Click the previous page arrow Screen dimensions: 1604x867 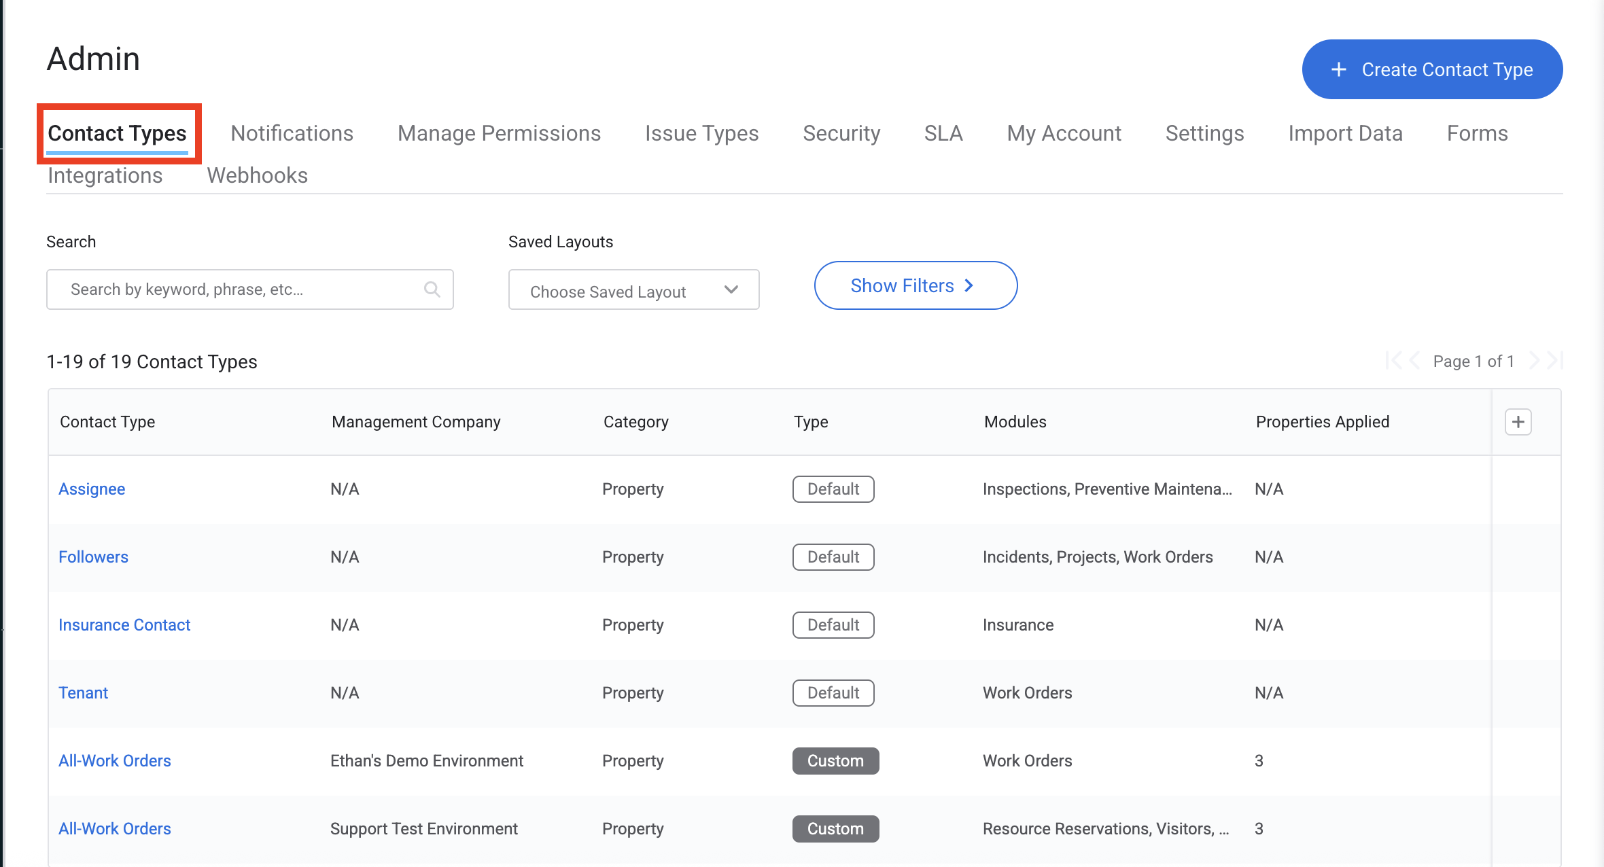1414,361
